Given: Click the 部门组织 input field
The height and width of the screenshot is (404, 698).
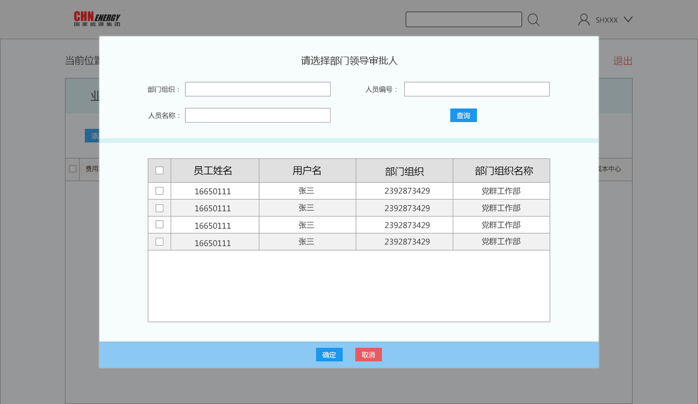Looking at the screenshot, I should coord(258,89).
